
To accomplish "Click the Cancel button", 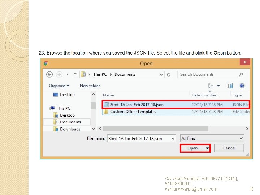I will pos(229,148).
